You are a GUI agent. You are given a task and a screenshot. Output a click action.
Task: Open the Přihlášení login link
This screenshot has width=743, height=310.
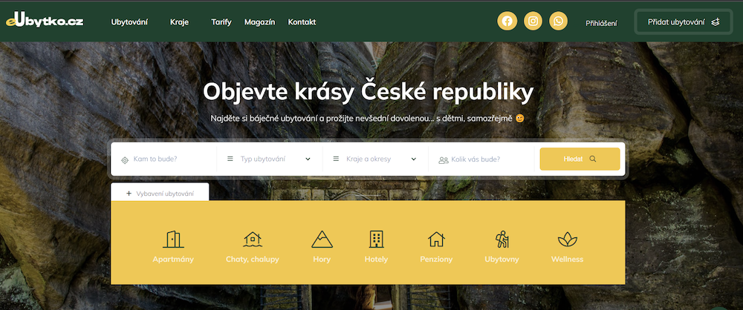601,23
